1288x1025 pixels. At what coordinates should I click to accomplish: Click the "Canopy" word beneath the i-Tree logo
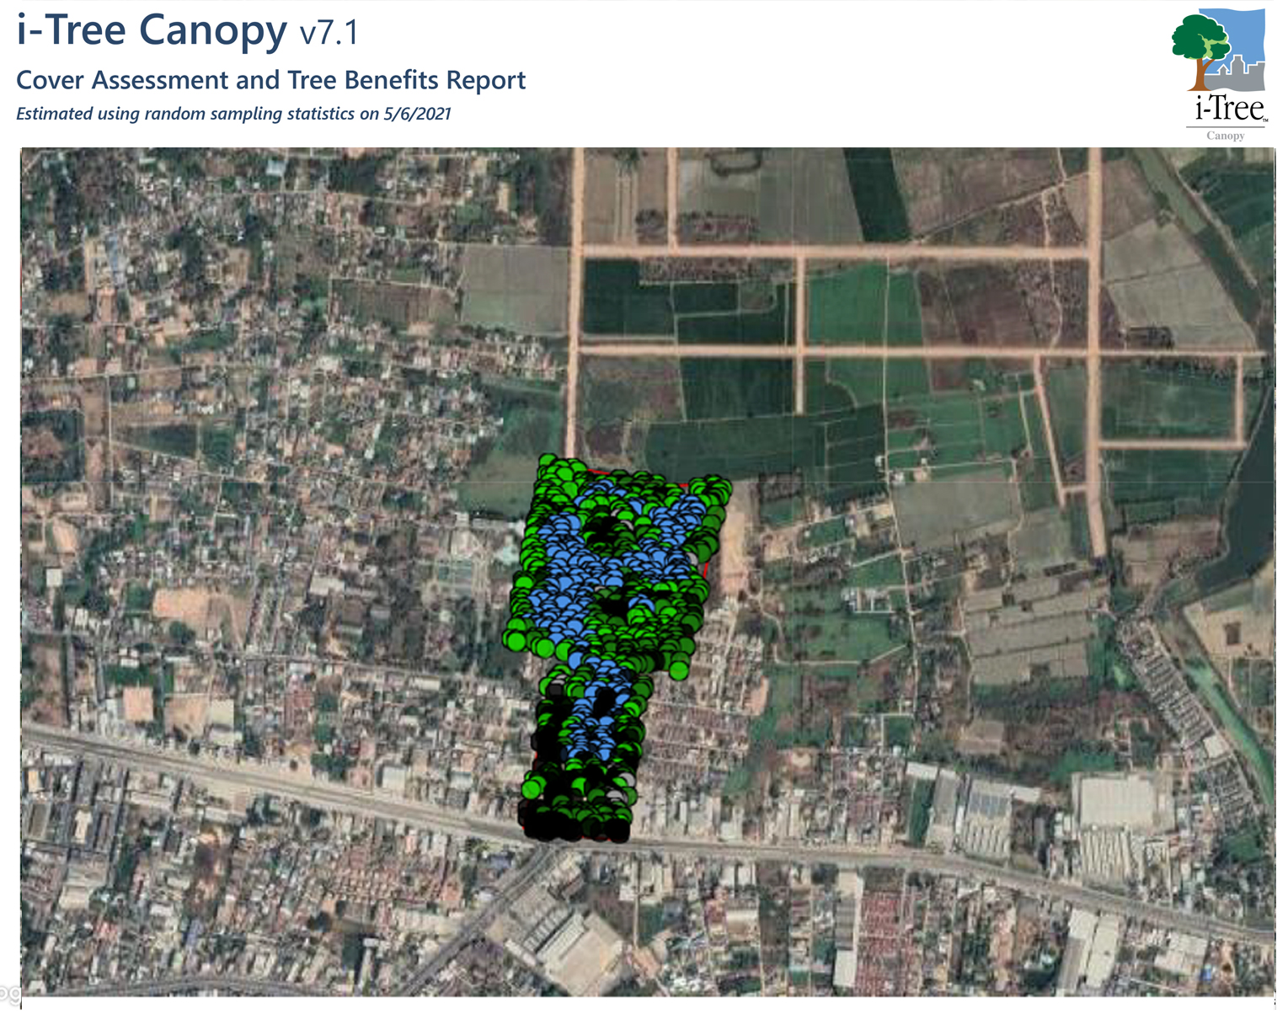point(1225,136)
